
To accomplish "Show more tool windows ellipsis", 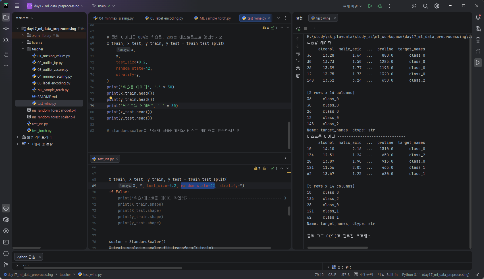I will [x=6, y=66].
